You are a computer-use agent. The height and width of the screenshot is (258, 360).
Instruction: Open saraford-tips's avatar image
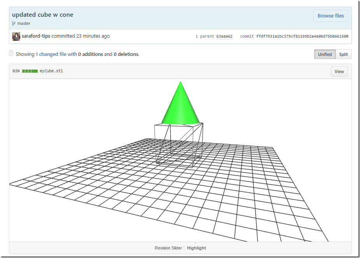click(x=16, y=36)
